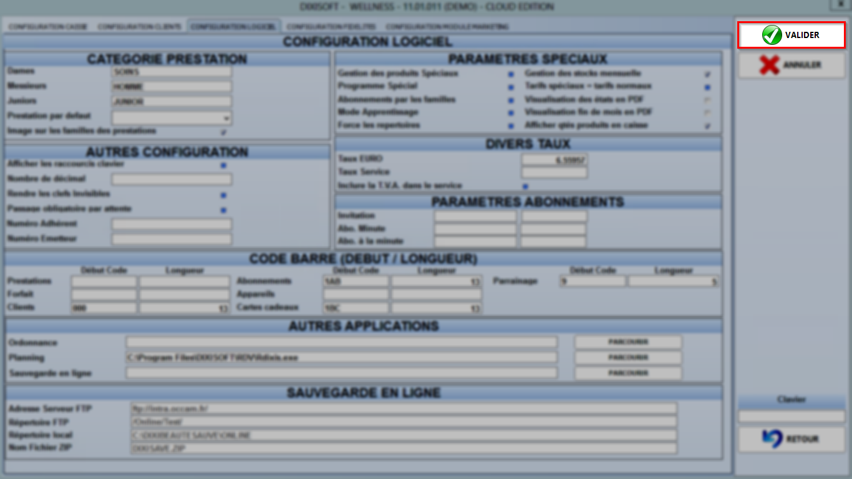The image size is (852, 479).
Task: Click the Clients Début Code field
Action: pyautogui.click(x=104, y=308)
